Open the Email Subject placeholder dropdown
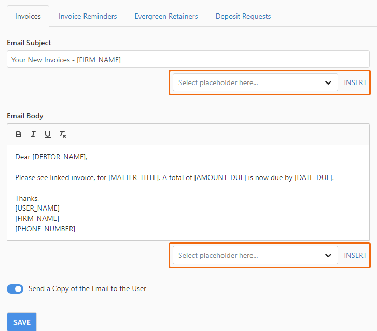Image resolution: width=377 pixels, height=331 pixels. (x=255, y=82)
